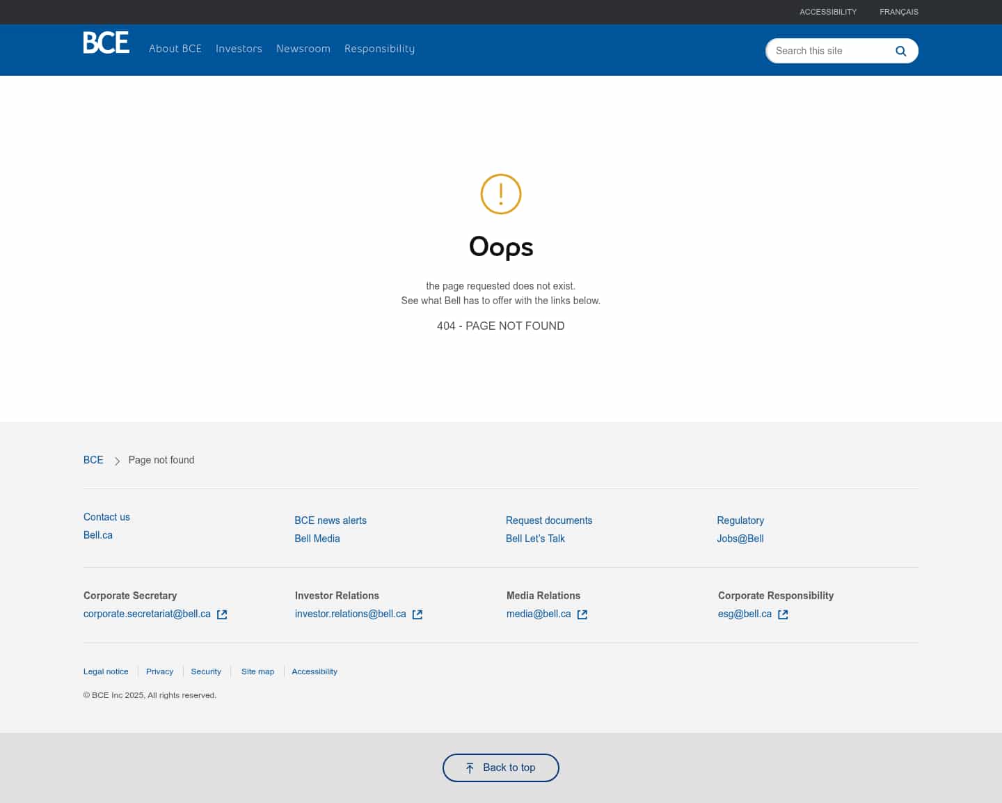Open the Responsibility navigation item
1002x803 pixels.
coord(379,49)
